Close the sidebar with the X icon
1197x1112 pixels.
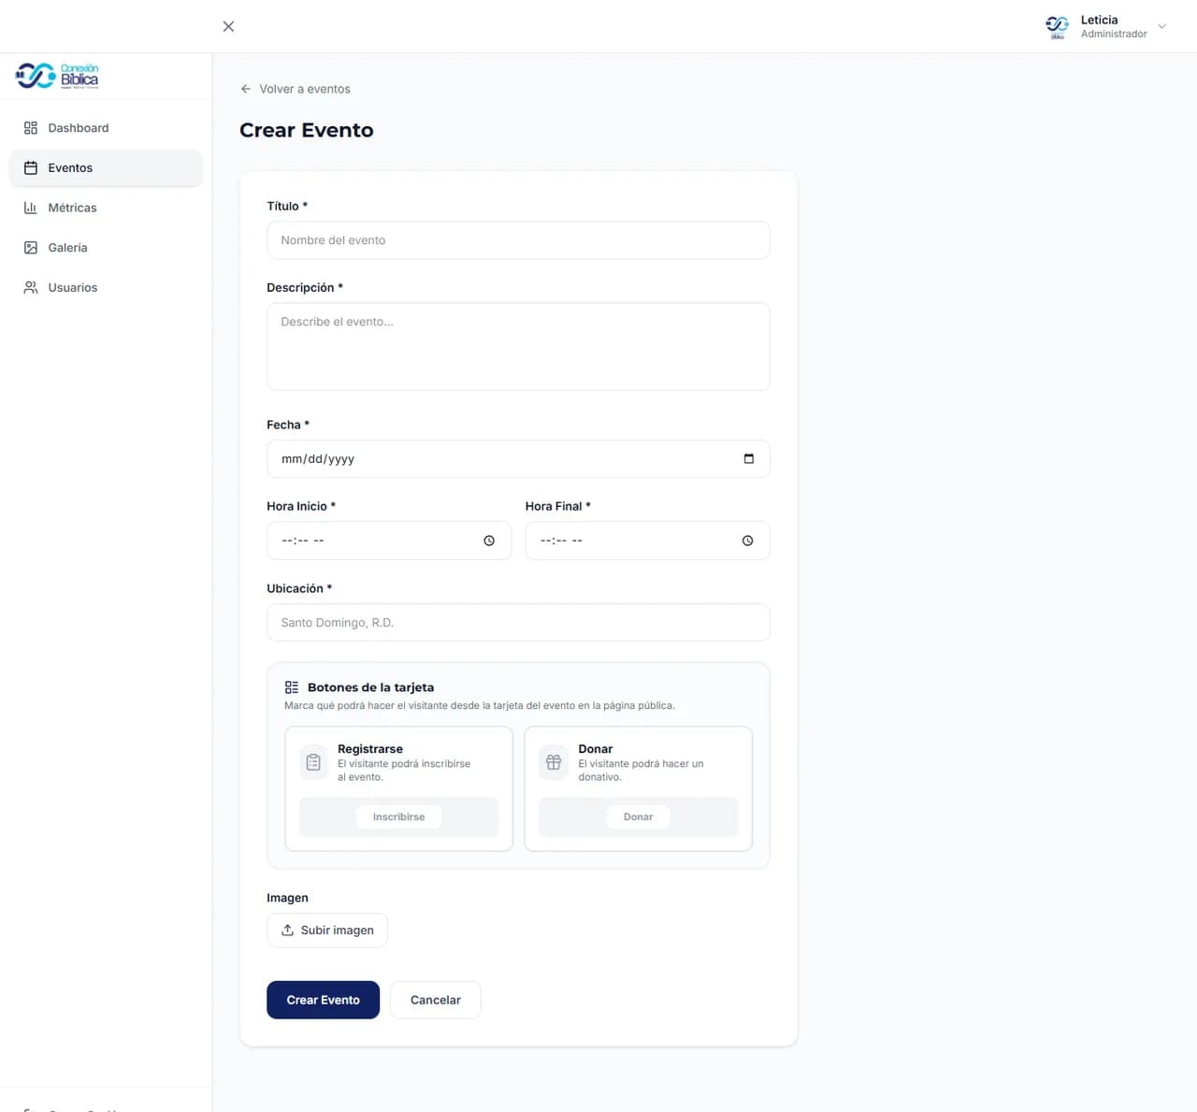[228, 26]
